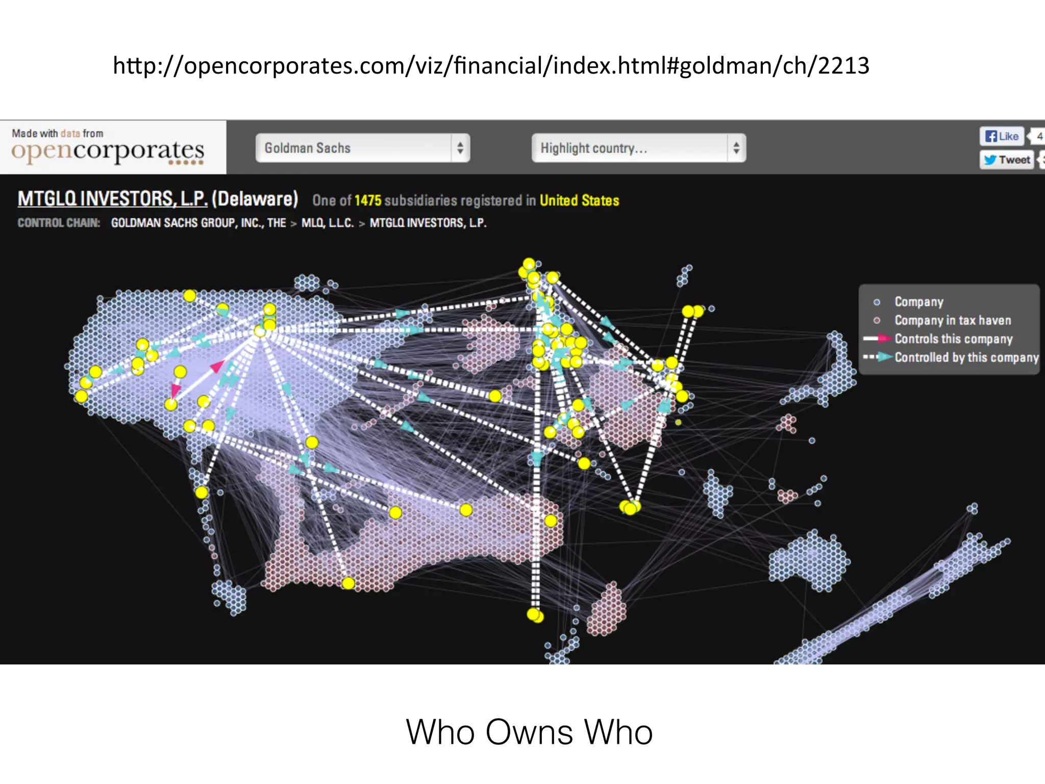
Task: Click GOLDMAN SACHS GROUP, INC., THE in control chain
Action: (198, 223)
